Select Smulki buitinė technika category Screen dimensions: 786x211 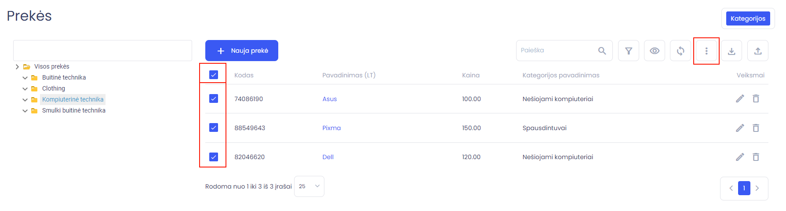click(x=74, y=110)
